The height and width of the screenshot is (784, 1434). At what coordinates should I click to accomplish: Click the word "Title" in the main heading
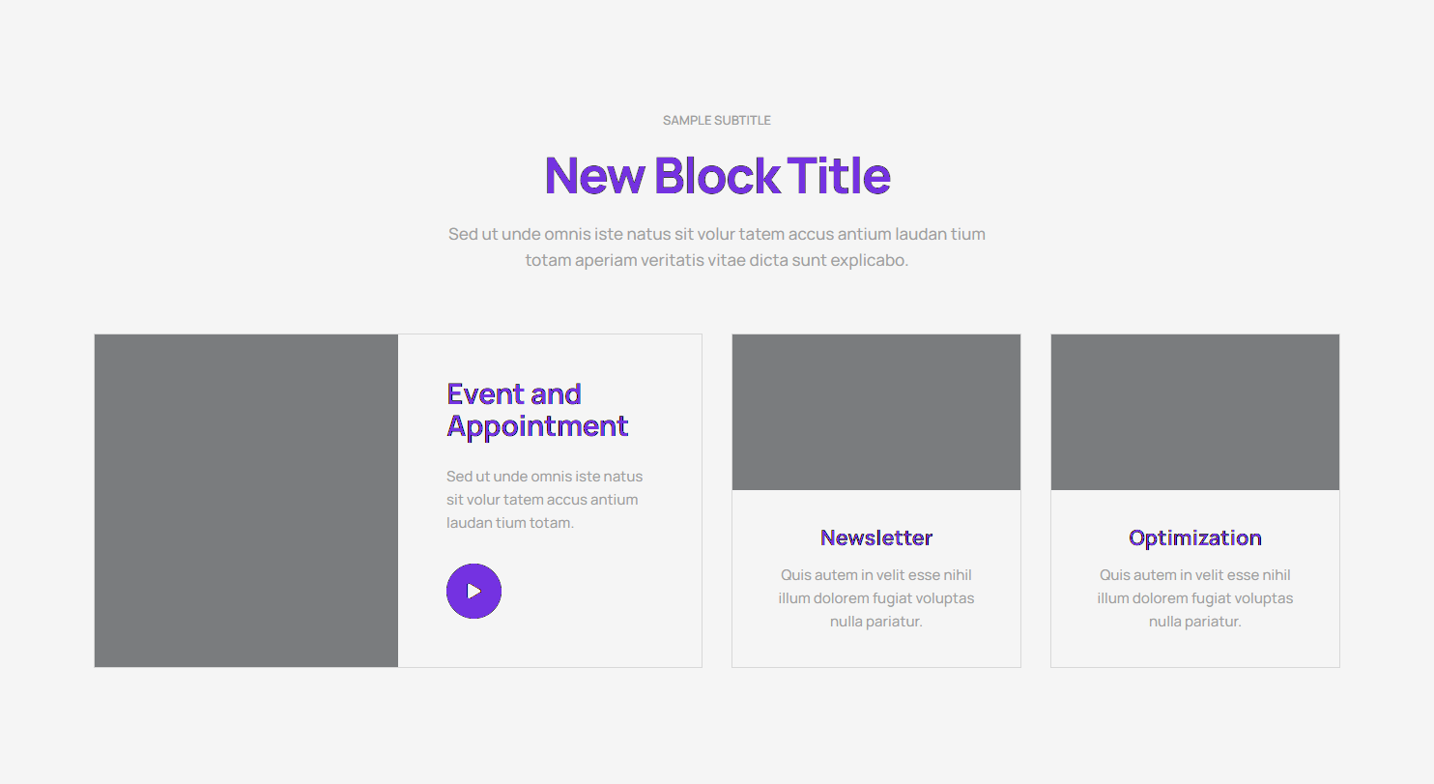tap(839, 176)
